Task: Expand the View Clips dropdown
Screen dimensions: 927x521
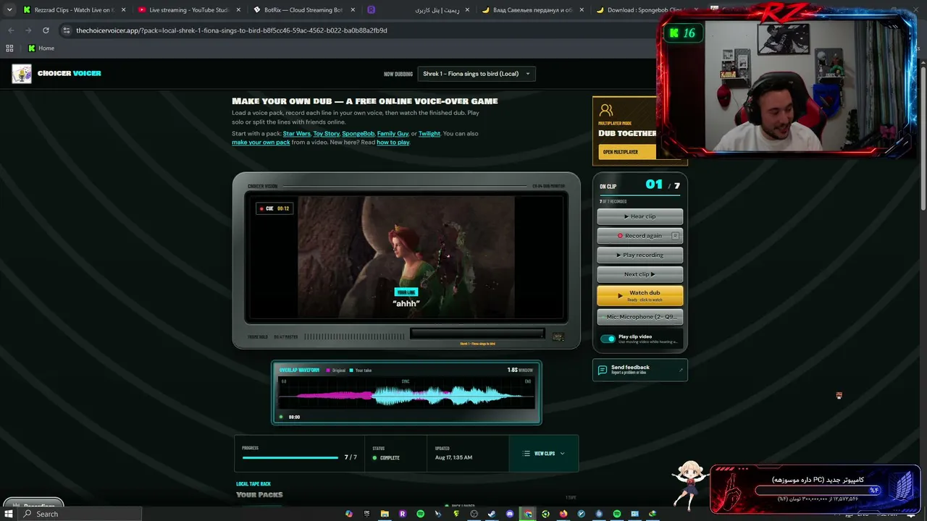Action: [544, 454]
